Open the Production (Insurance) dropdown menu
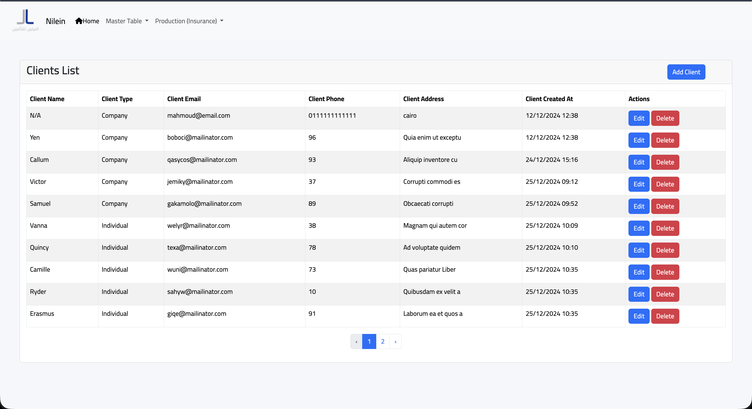The image size is (752, 409). pos(189,21)
